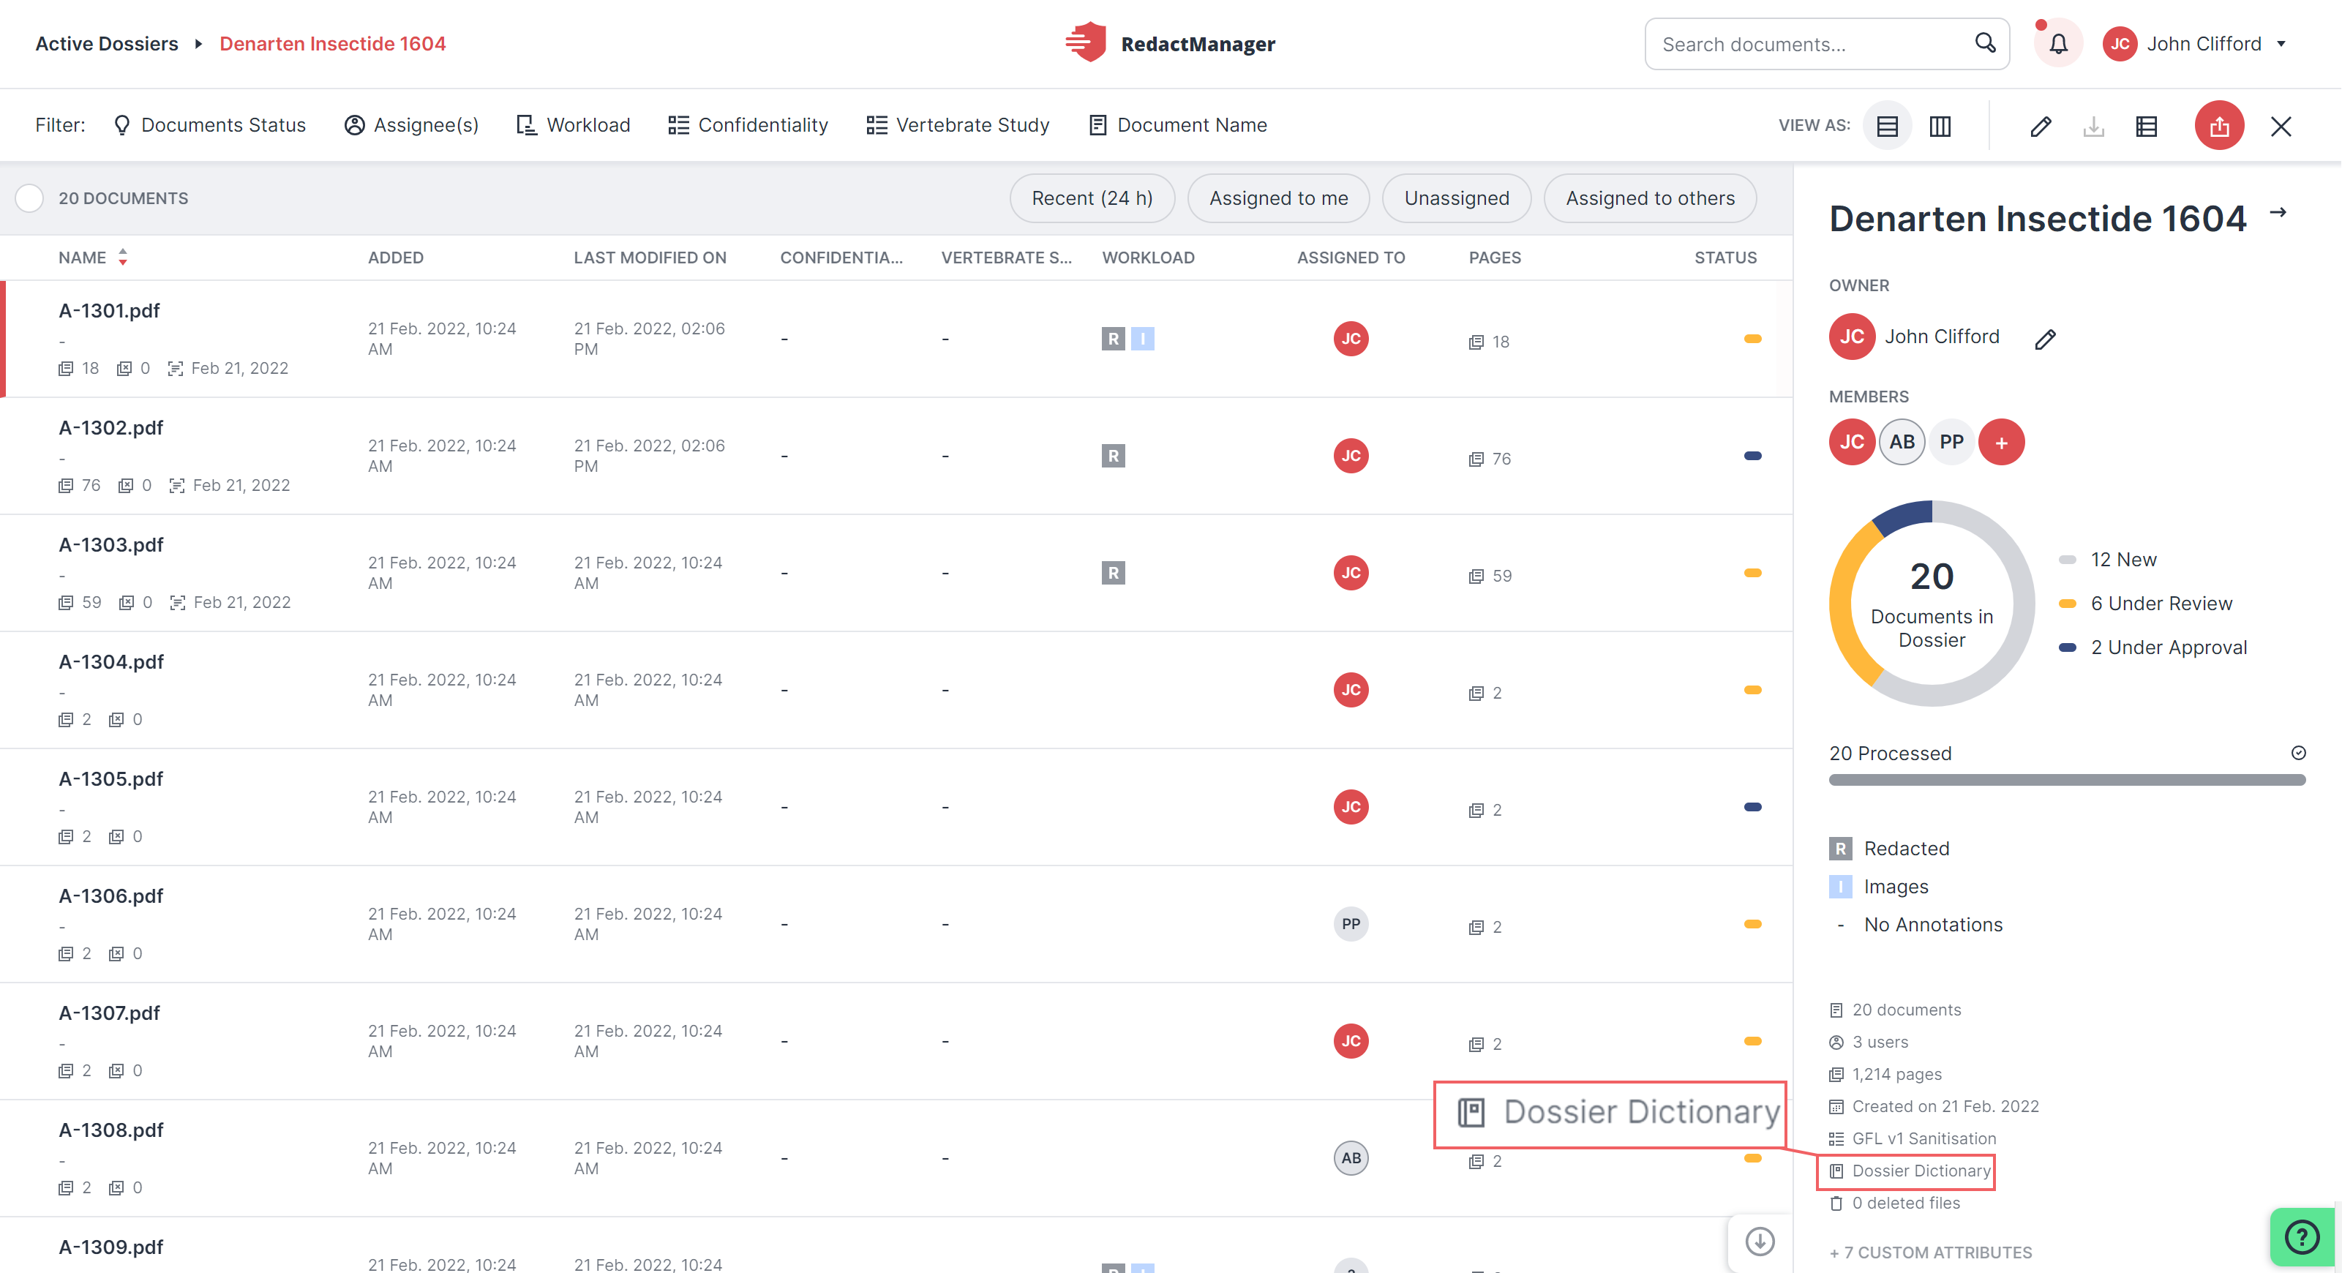Click the search magnifier icon
2342x1273 pixels.
click(1985, 44)
